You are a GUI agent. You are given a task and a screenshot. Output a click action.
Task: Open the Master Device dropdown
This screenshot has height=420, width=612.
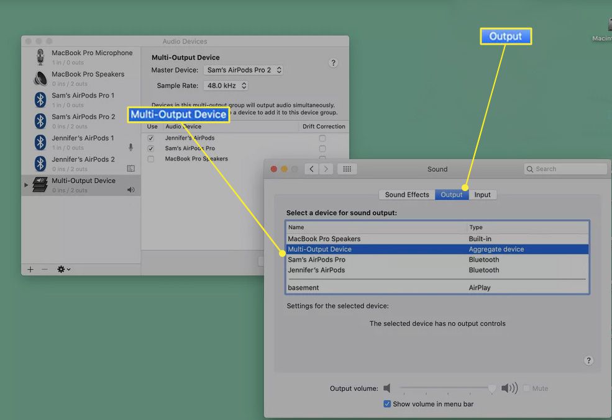[x=244, y=70]
